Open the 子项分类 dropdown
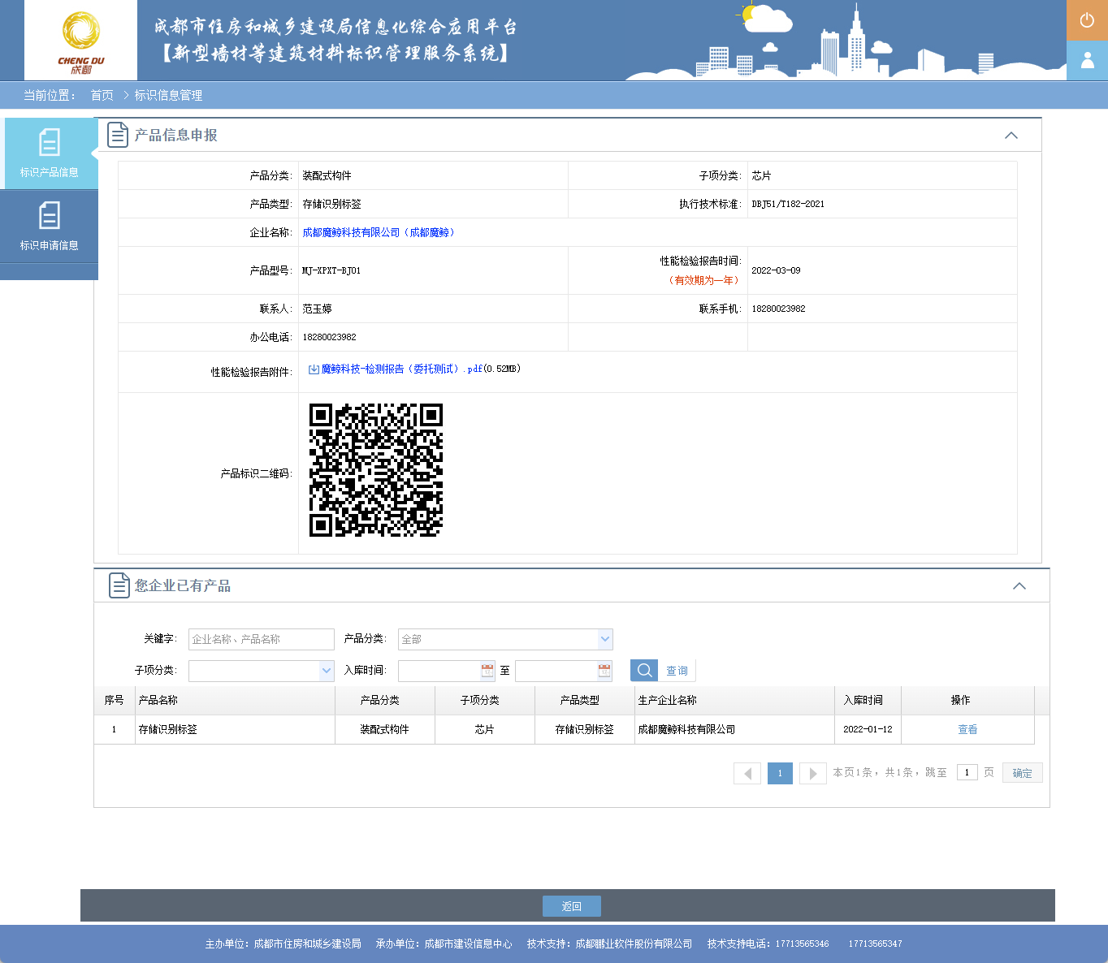The width and height of the screenshot is (1108, 963). point(262,671)
